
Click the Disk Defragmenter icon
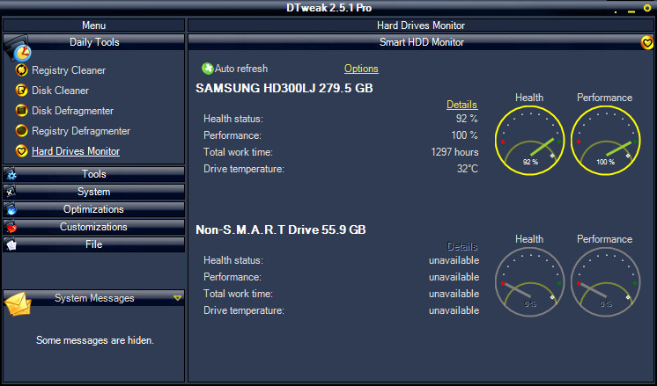click(x=21, y=111)
